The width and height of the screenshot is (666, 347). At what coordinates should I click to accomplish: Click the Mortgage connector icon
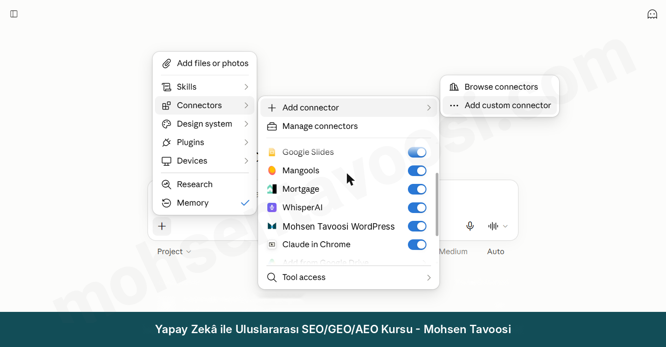point(272,189)
